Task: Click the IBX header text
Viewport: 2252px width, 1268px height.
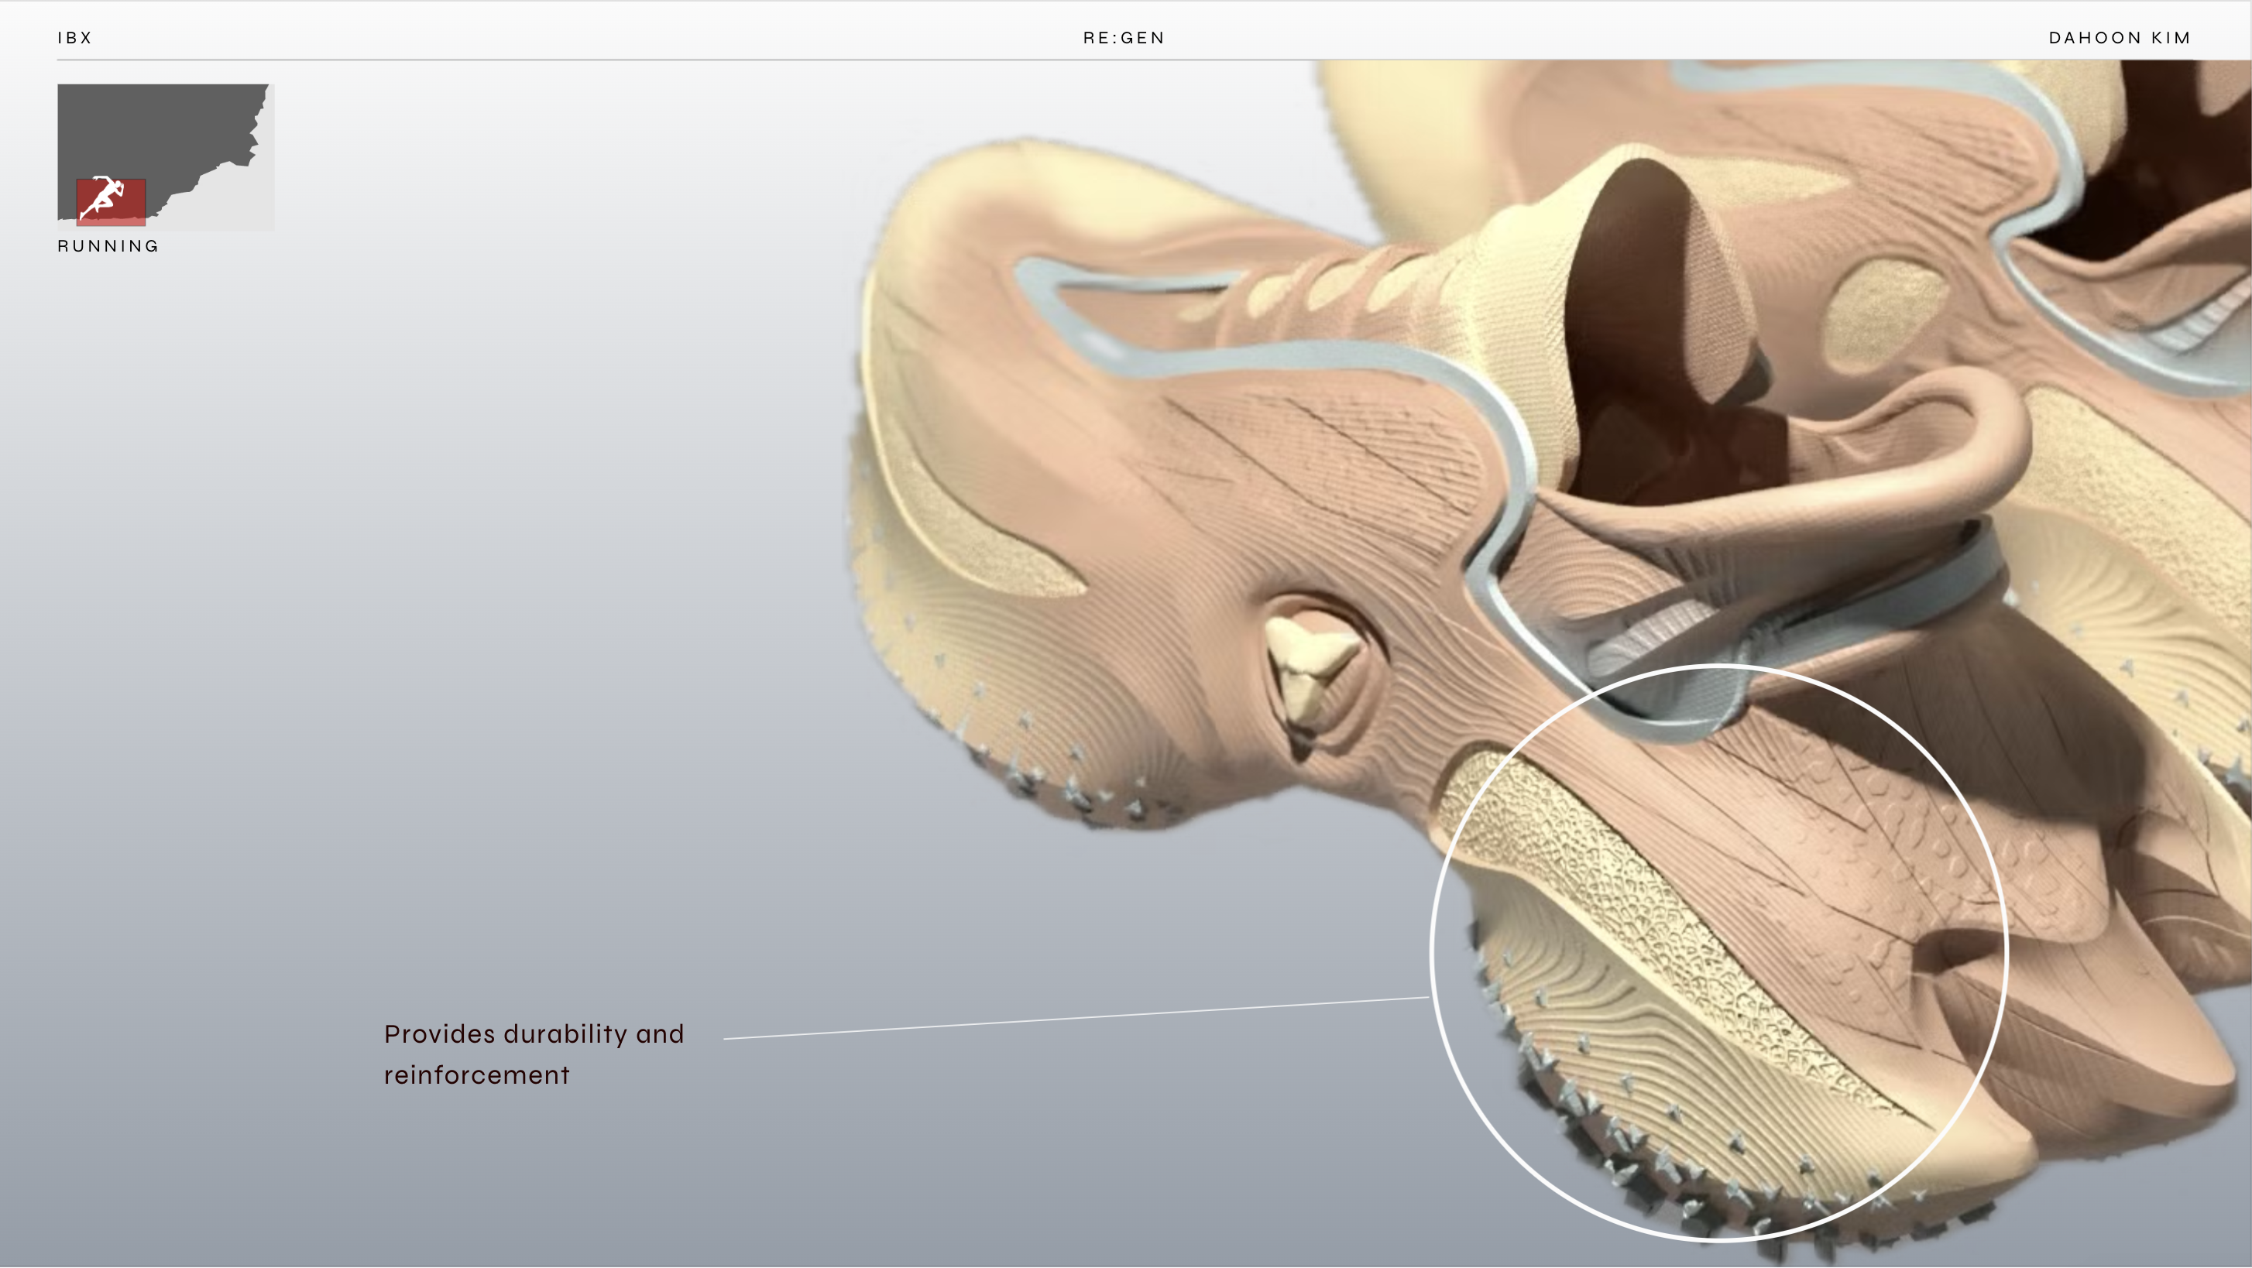Action: [75, 38]
